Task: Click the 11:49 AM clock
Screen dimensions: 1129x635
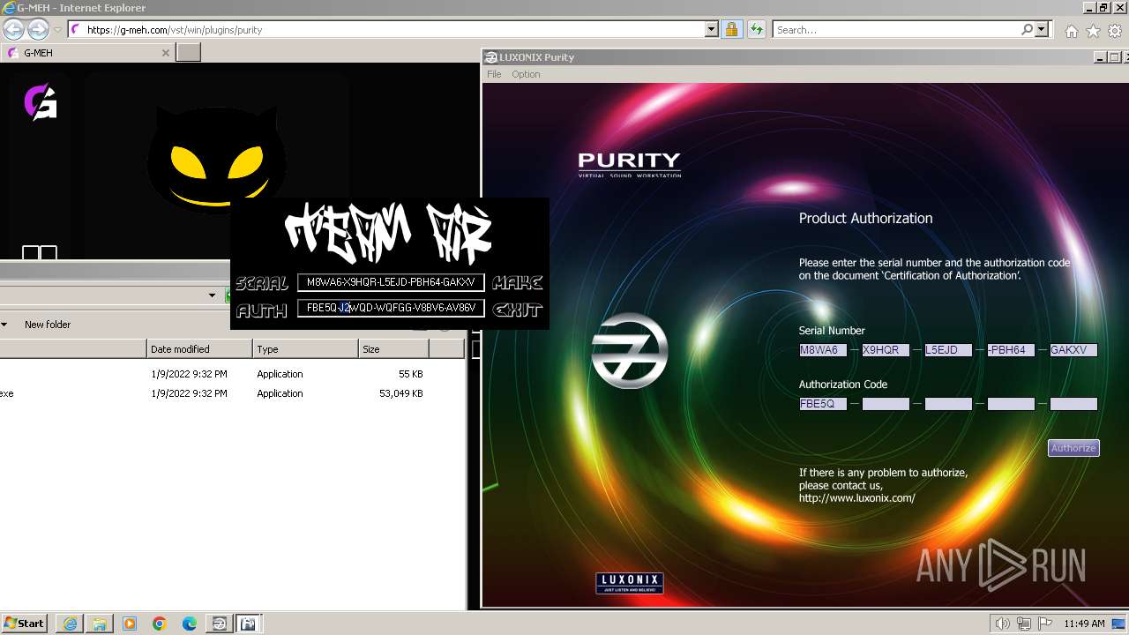Action: (x=1084, y=624)
